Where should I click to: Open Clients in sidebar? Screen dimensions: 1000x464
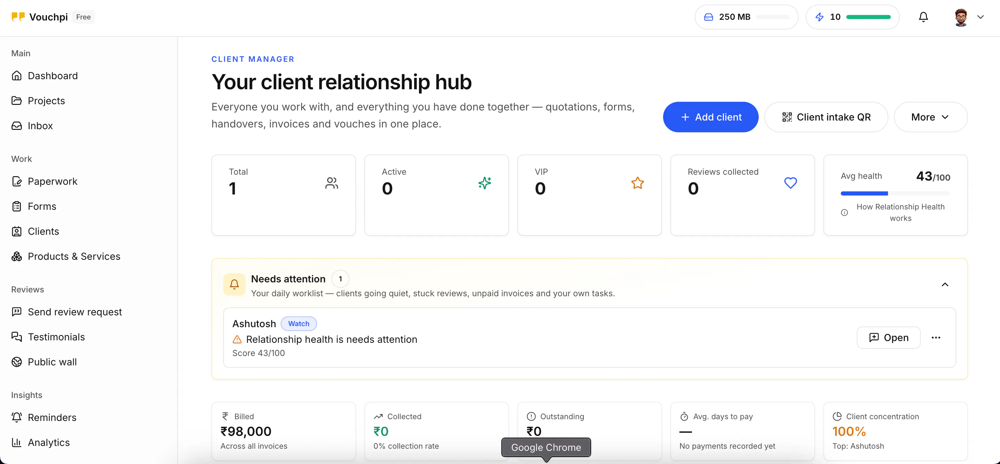pos(36,231)
